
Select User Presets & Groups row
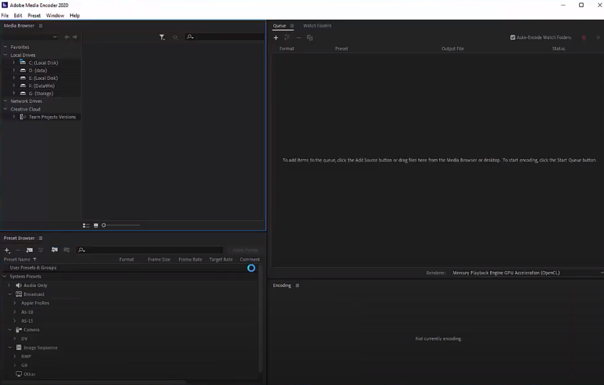33,268
